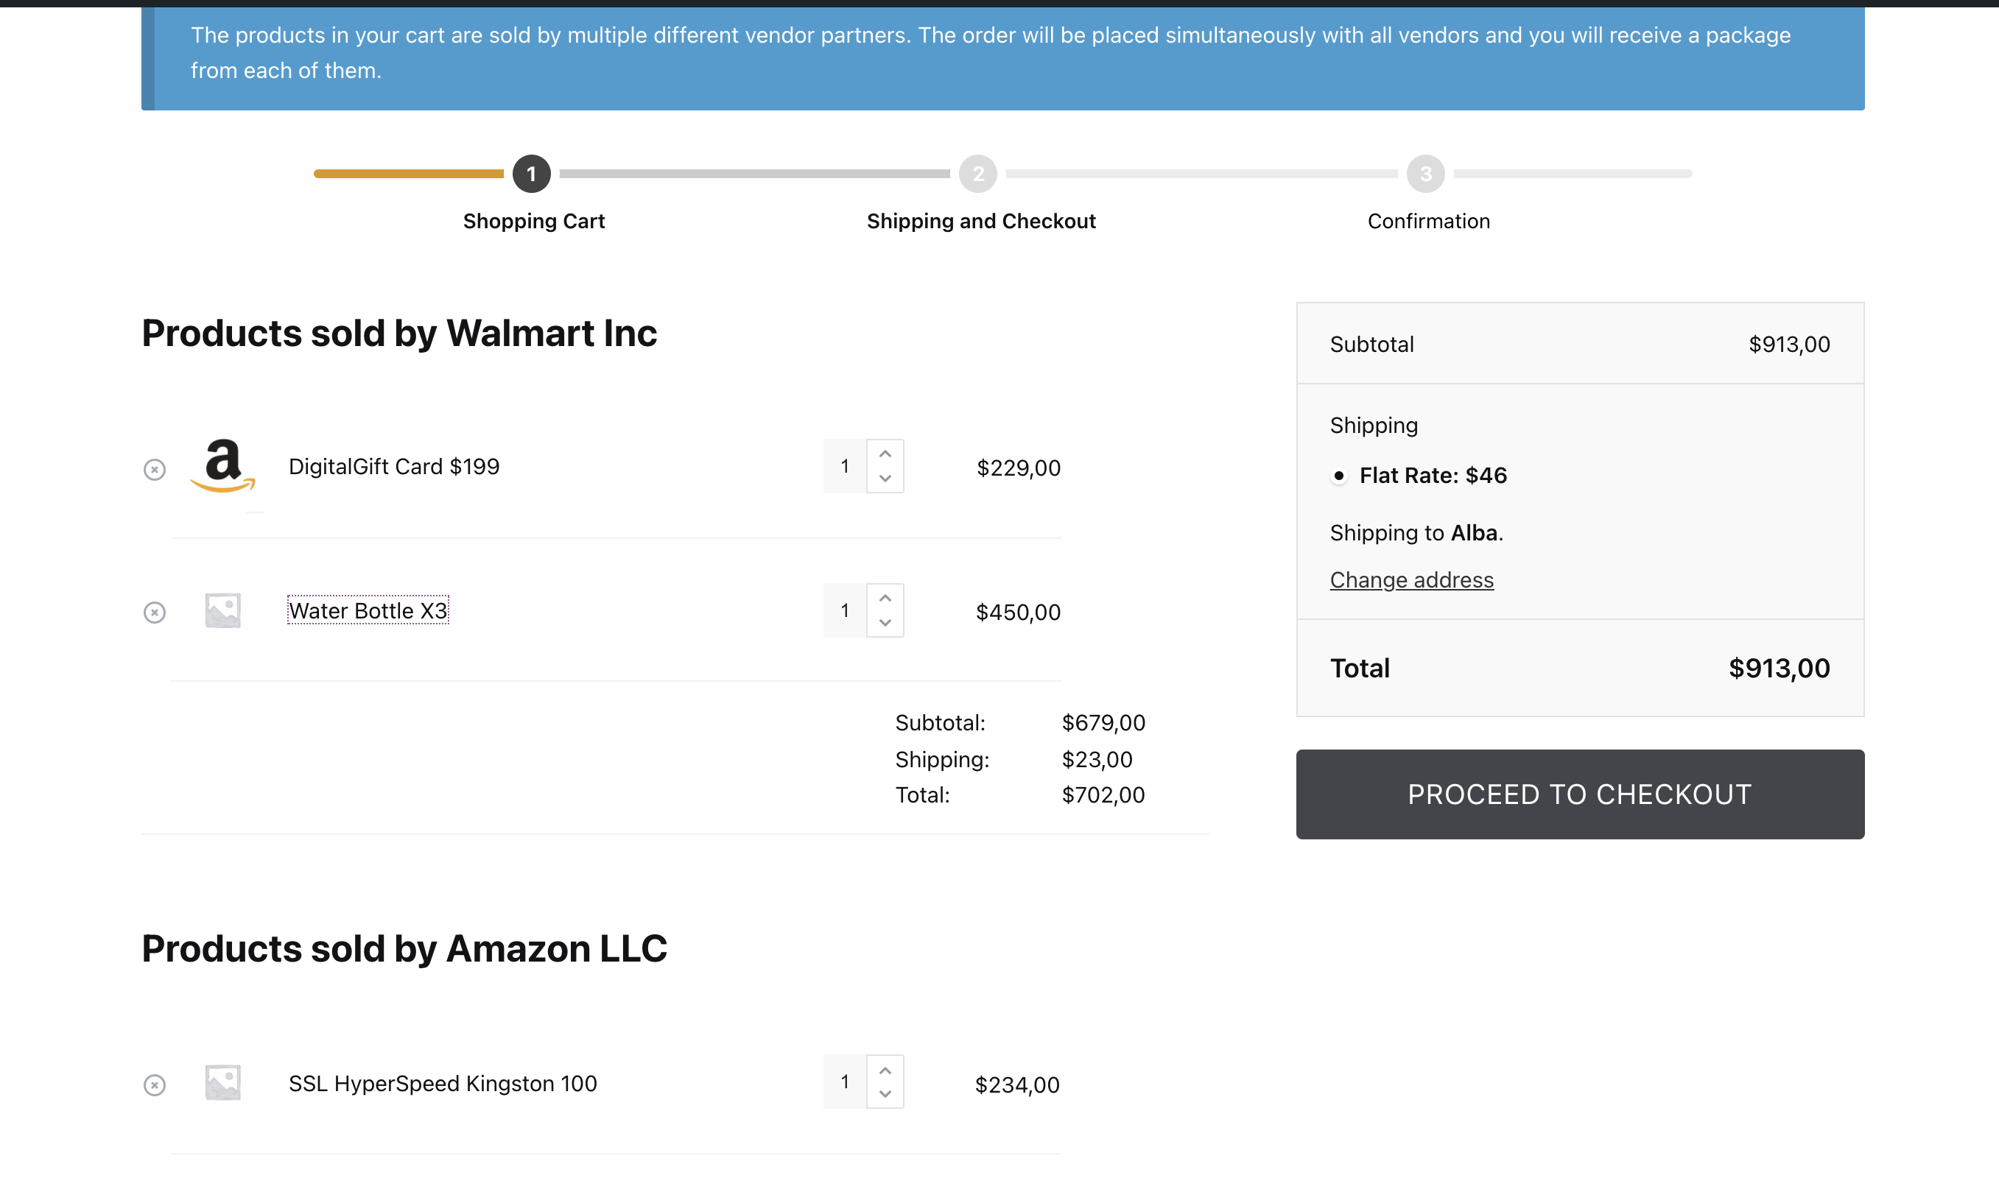Increase SSL HyperSpeed Kingston quantity
The image size is (1999, 1181).
click(x=885, y=1070)
